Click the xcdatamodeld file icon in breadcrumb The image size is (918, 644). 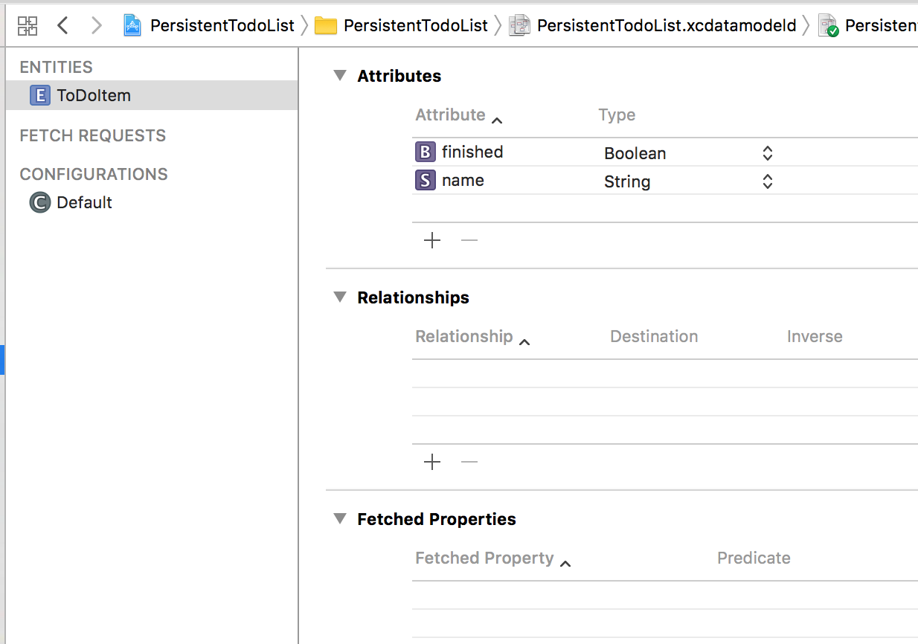pos(519,26)
